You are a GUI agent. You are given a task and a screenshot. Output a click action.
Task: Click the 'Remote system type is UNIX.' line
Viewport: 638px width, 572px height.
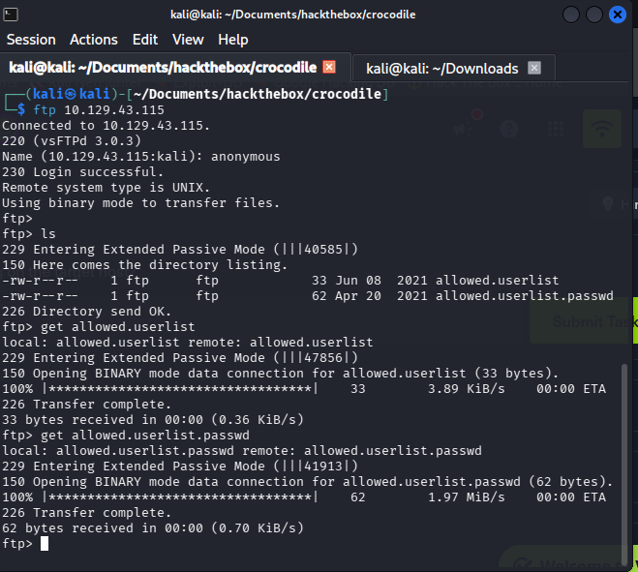106,187
